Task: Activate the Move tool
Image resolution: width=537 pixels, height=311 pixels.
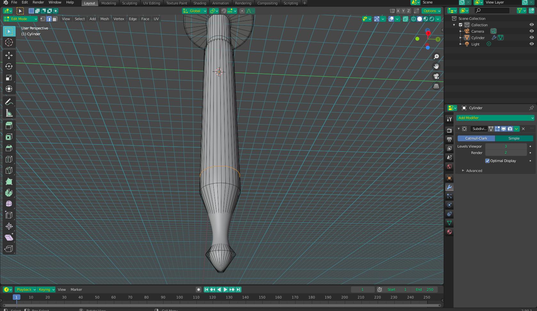Action: click(x=9, y=55)
